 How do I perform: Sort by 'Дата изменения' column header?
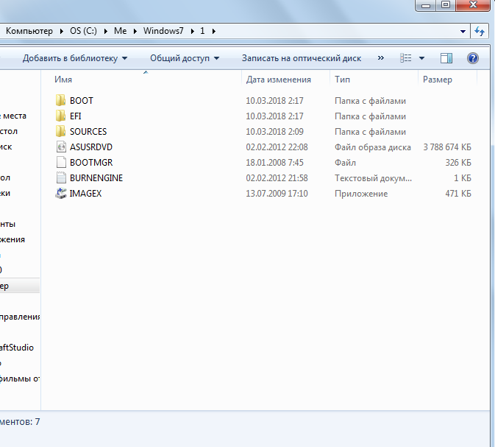[x=279, y=80]
